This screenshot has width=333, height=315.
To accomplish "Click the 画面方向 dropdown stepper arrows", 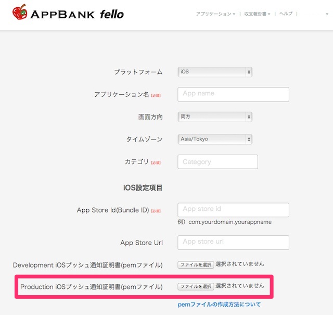I will click(x=249, y=117).
